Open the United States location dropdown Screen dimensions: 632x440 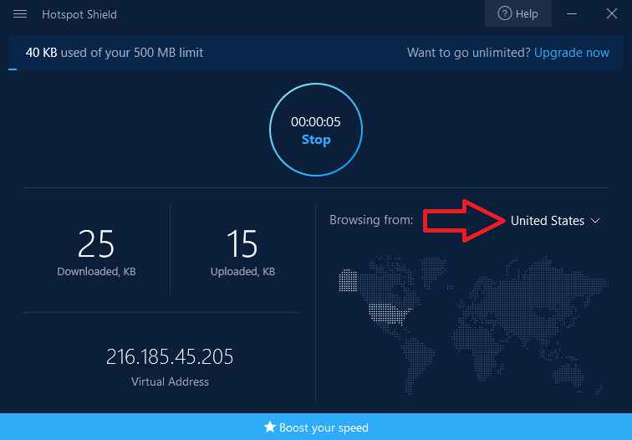[x=555, y=221]
